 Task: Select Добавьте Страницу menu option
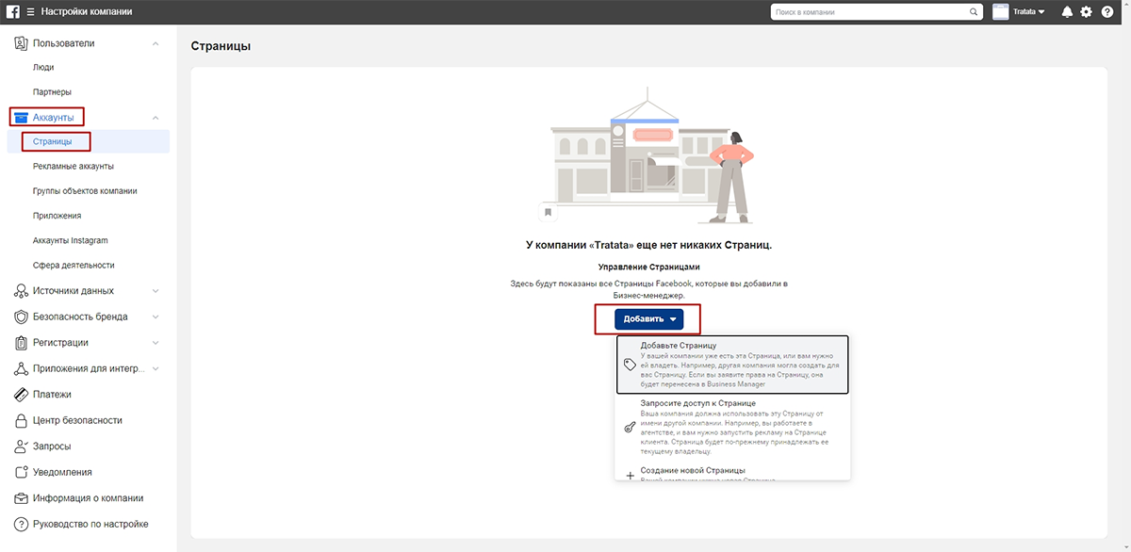(x=732, y=365)
